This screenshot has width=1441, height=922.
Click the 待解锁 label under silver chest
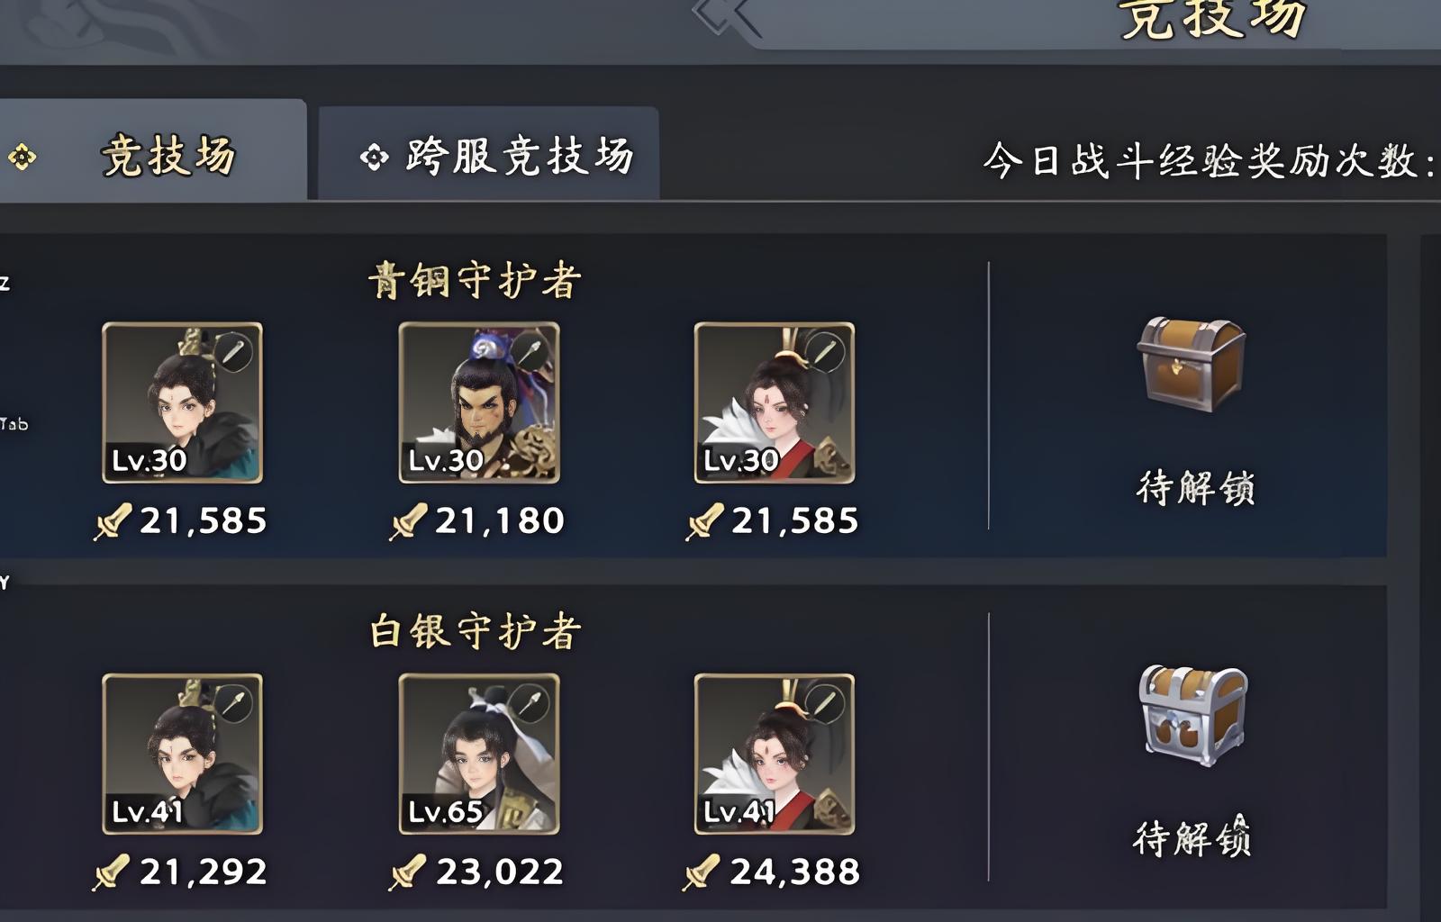click(x=1192, y=837)
